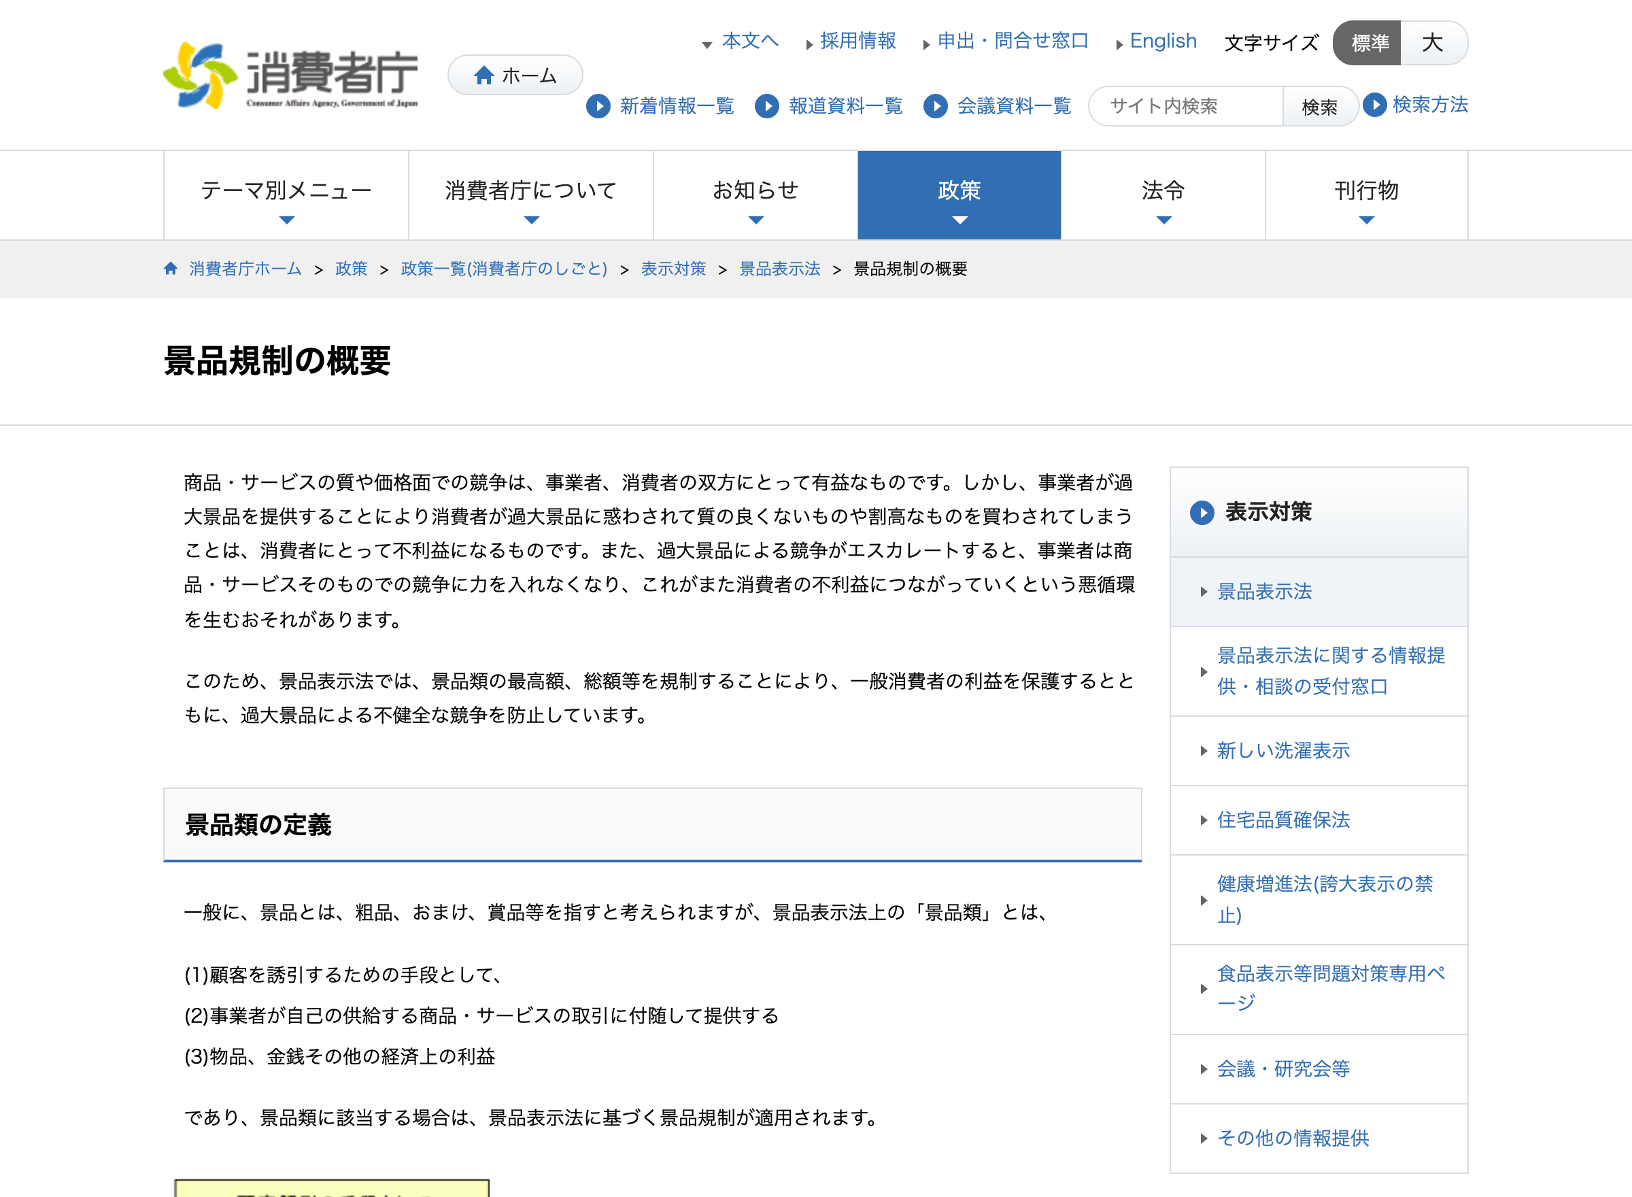
Task: Open the 検索方法 link
Action: [x=1431, y=104]
